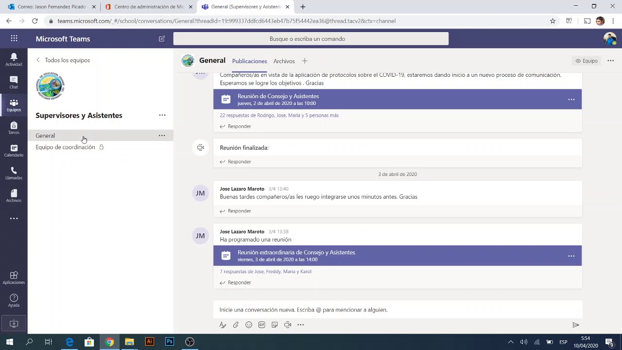Open the GIF picker

[x=261, y=325]
